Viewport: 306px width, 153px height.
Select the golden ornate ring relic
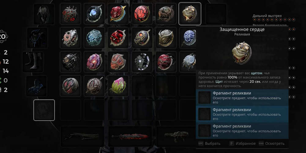pos(166,38)
